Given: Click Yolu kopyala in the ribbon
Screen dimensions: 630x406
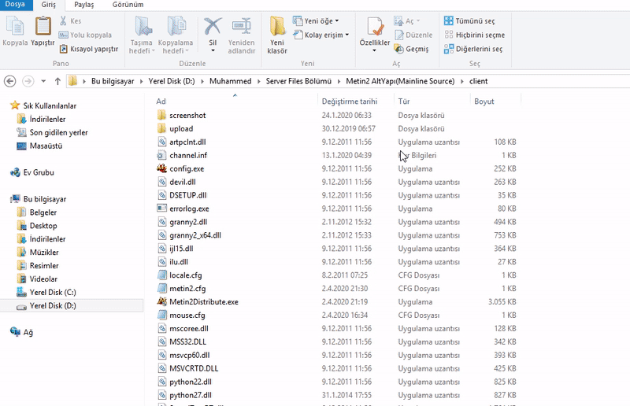Looking at the screenshot, I should click(x=85, y=35).
